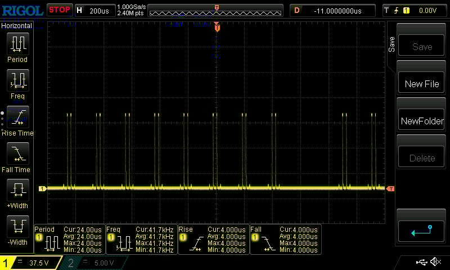Click the Rise Max:4.000us value
Viewport: 450px width, 270px height.
(227, 244)
